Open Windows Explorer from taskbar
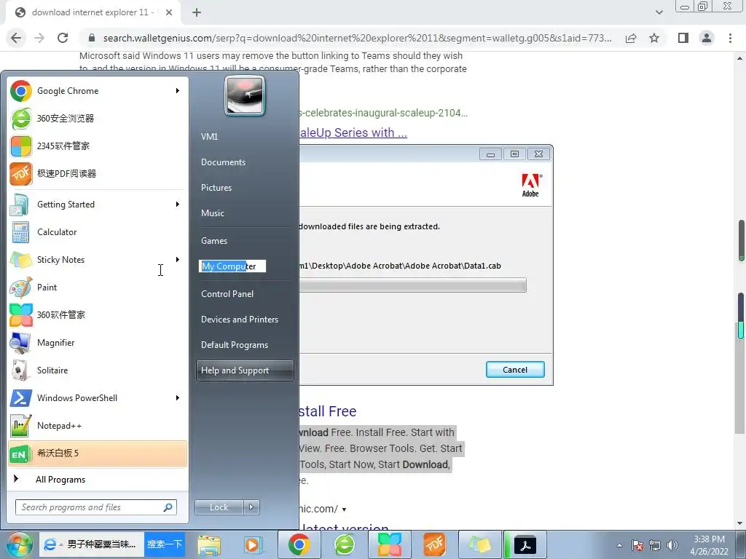This screenshot has width=746, height=559. tap(209, 545)
